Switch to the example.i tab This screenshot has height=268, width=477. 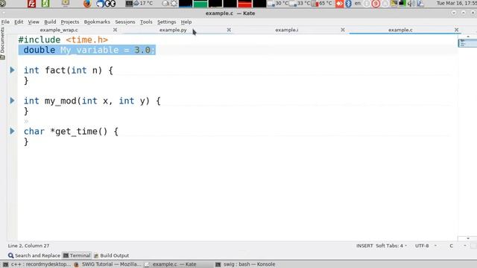(286, 30)
